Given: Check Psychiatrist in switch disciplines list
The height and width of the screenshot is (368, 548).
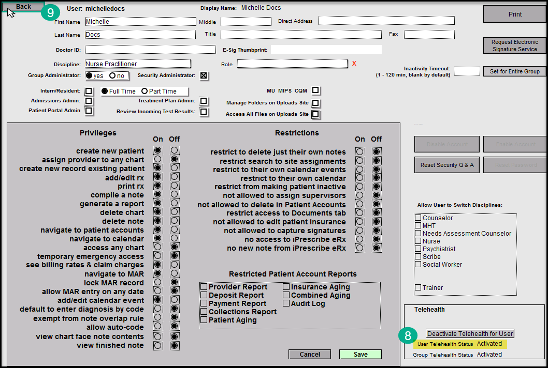Looking at the screenshot, I should 418,249.
